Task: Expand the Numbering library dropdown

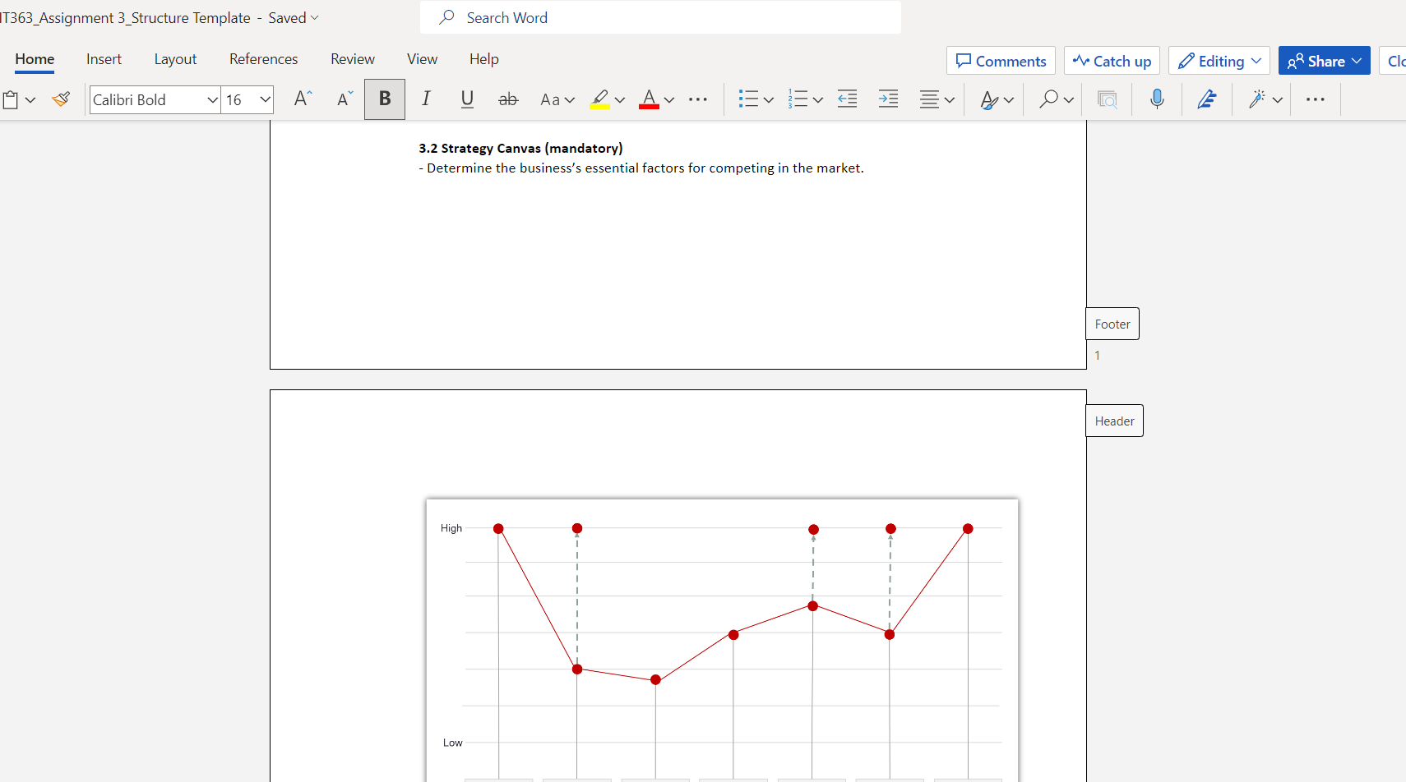Action: (x=818, y=100)
